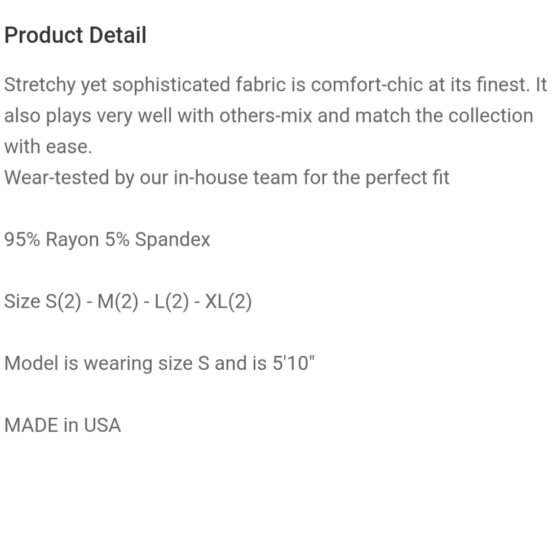The width and height of the screenshot is (557, 537).
Task: Click the Product Detail heading
Action: 76,35
